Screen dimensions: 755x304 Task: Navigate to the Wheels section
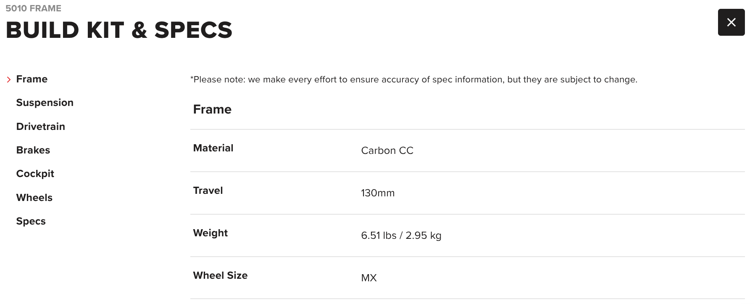pyautogui.click(x=34, y=198)
